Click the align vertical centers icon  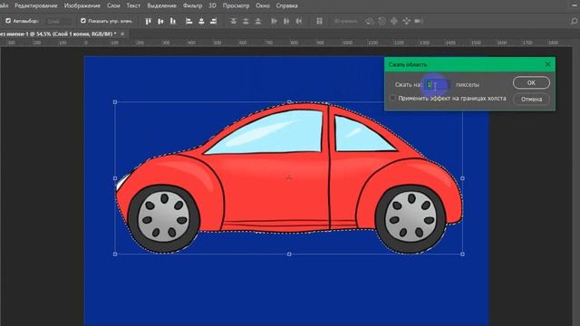click(x=160, y=21)
